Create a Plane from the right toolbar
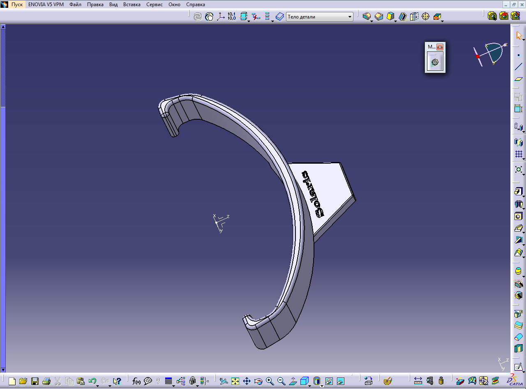The width and height of the screenshot is (526, 389). click(x=519, y=79)
